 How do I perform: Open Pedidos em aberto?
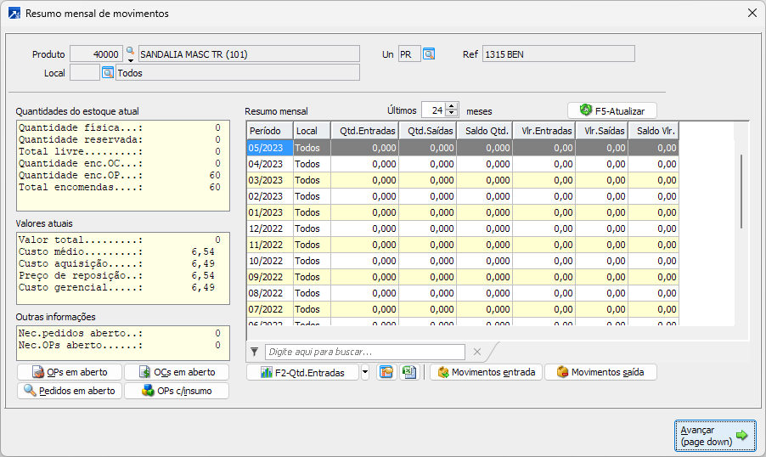tap(69, 391)
